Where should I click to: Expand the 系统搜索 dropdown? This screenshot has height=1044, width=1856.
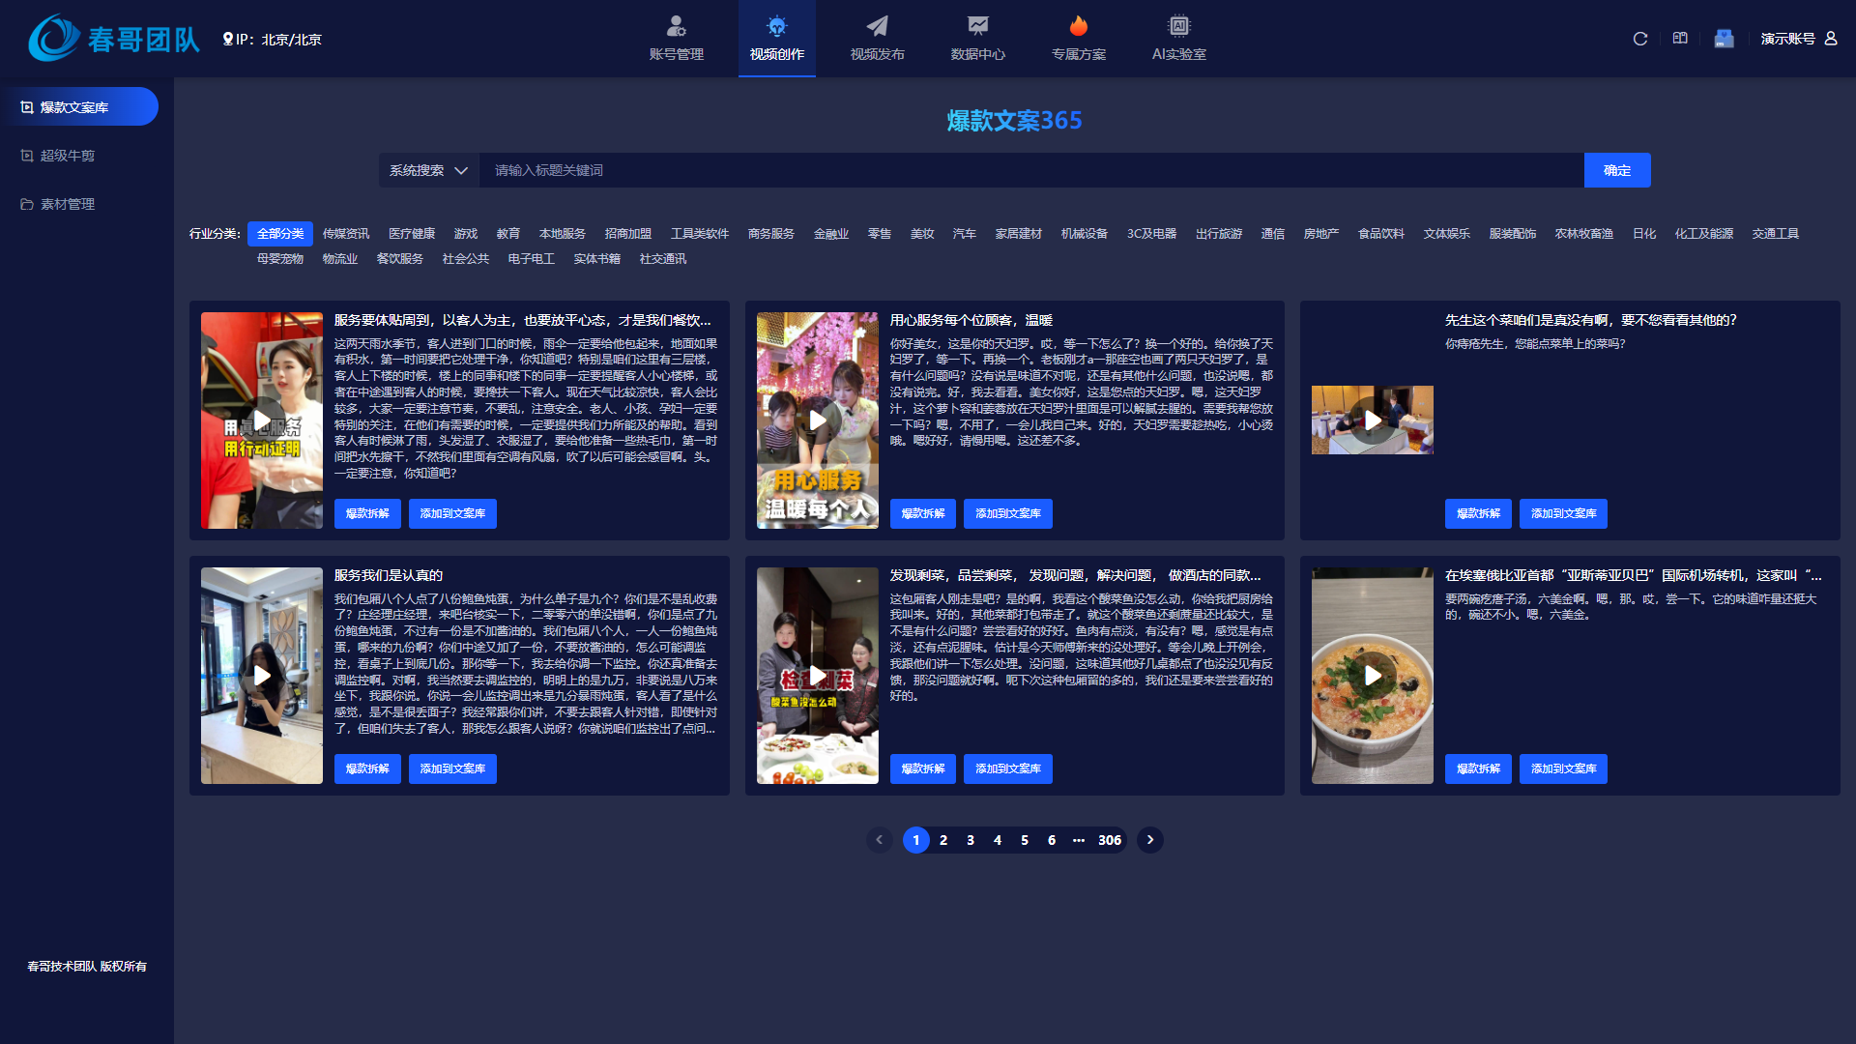tap(428, 170)
